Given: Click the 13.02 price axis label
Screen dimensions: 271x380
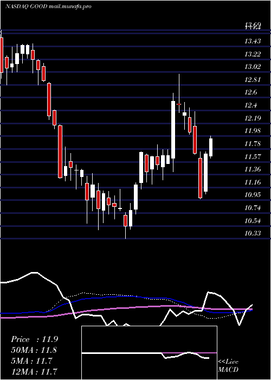Looking at the screenshot, I should click(253, 67).
